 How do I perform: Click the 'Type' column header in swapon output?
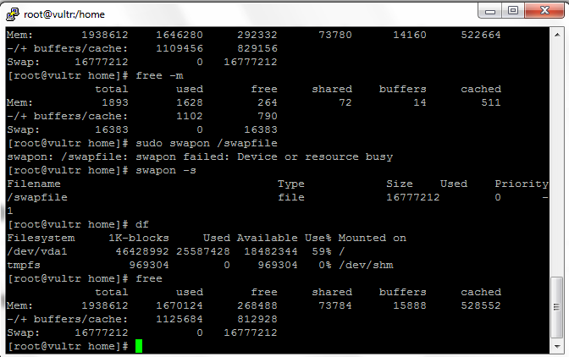point(291,184)
